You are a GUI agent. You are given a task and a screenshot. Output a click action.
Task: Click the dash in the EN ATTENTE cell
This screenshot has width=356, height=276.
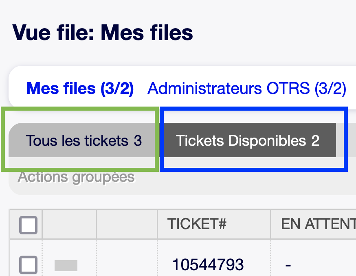coord(288,265)
